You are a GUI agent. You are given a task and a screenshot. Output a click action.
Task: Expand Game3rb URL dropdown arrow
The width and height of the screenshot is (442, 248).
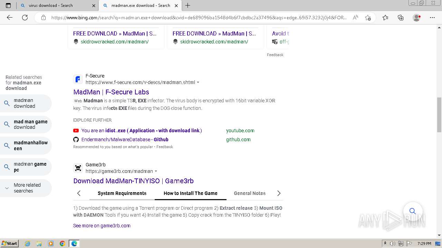(156, 171)
